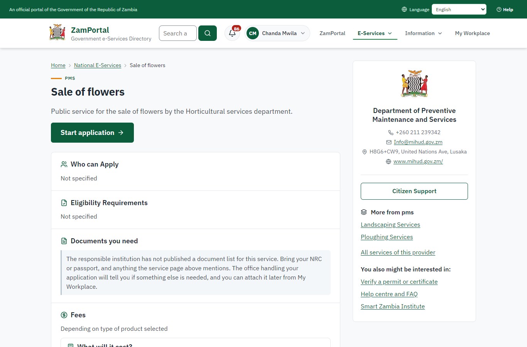This screenshot has width=527, height=347.
Task: Click the +260 211 239342 phone number
Action: 418,132
